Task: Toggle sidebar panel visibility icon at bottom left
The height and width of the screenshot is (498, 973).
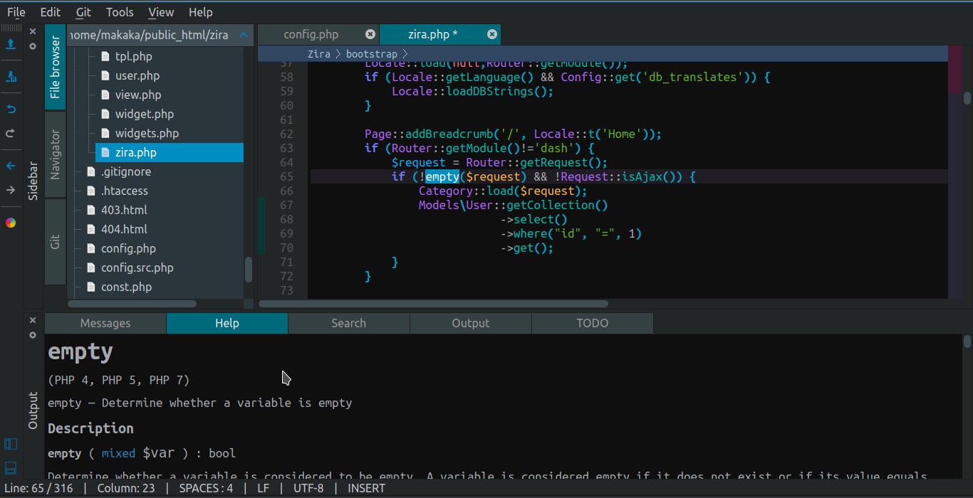Action: (x=11, y=445)
